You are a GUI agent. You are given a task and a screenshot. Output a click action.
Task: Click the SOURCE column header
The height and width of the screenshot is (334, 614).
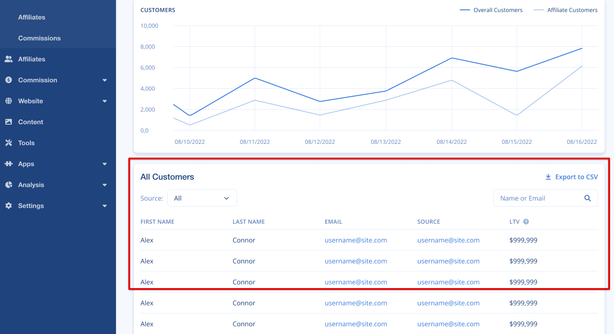click(429, 222)
